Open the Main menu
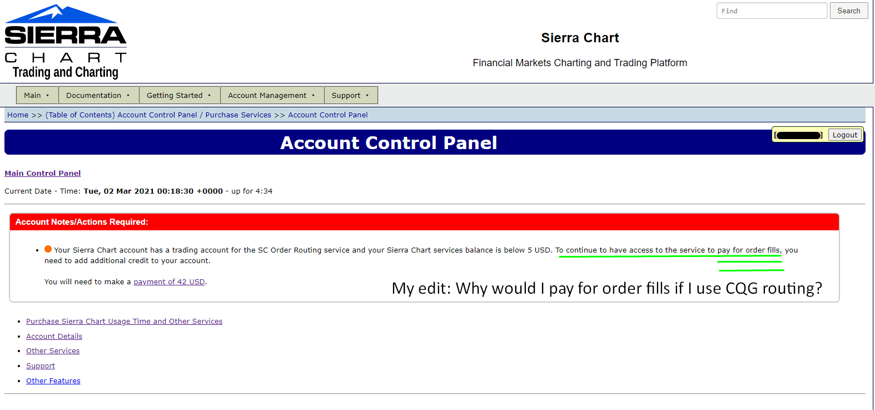The height and width of the screenshot is (410, 875). pyautogui.click(x=37, y=95)
